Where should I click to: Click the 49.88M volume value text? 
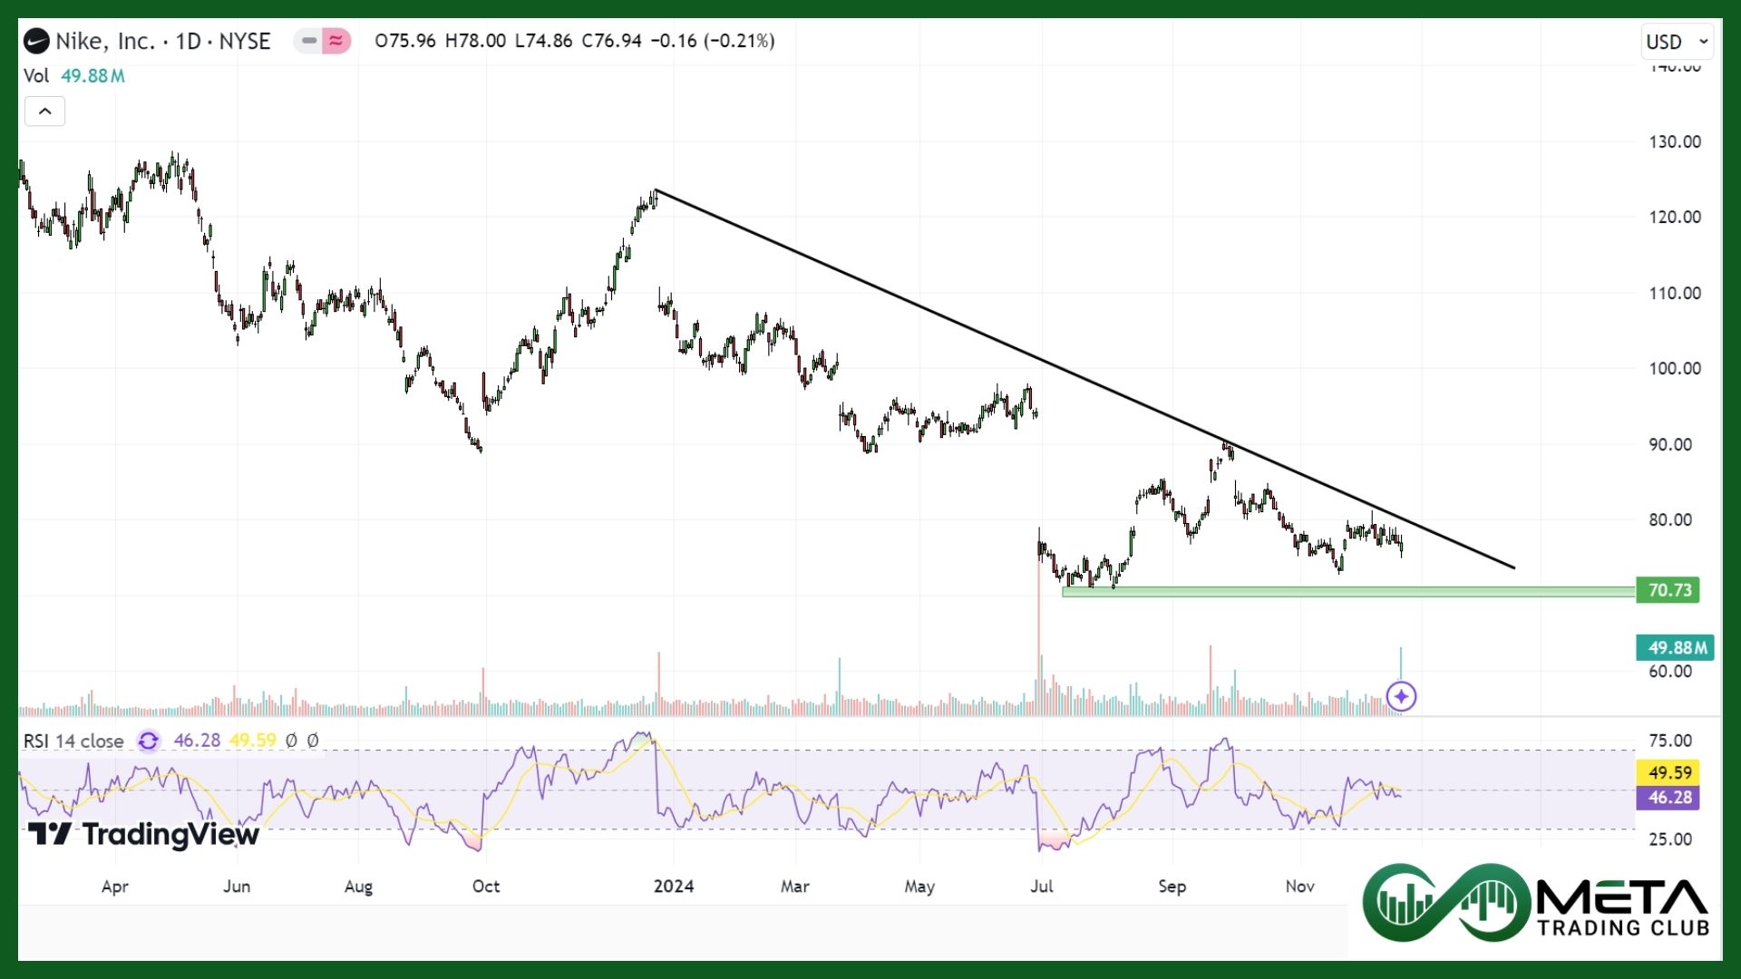tap(92, 76)
